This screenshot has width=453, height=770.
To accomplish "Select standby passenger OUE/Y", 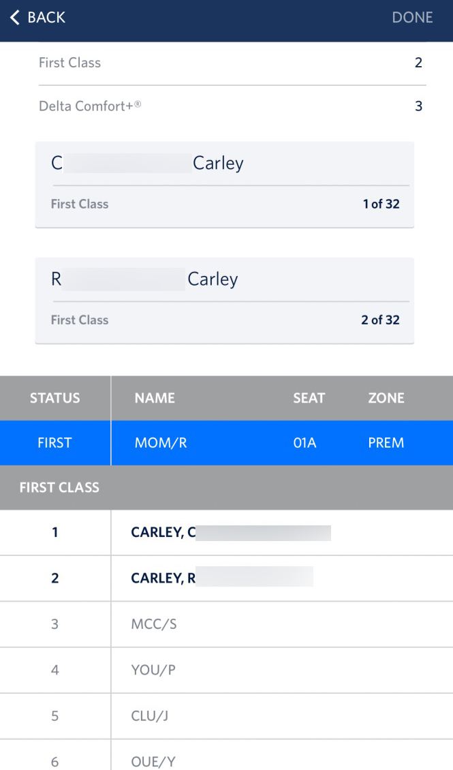I will click(x=226, y=760).
